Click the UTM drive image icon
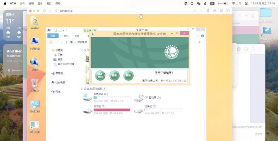278x141 pixels. pos(215,11)
